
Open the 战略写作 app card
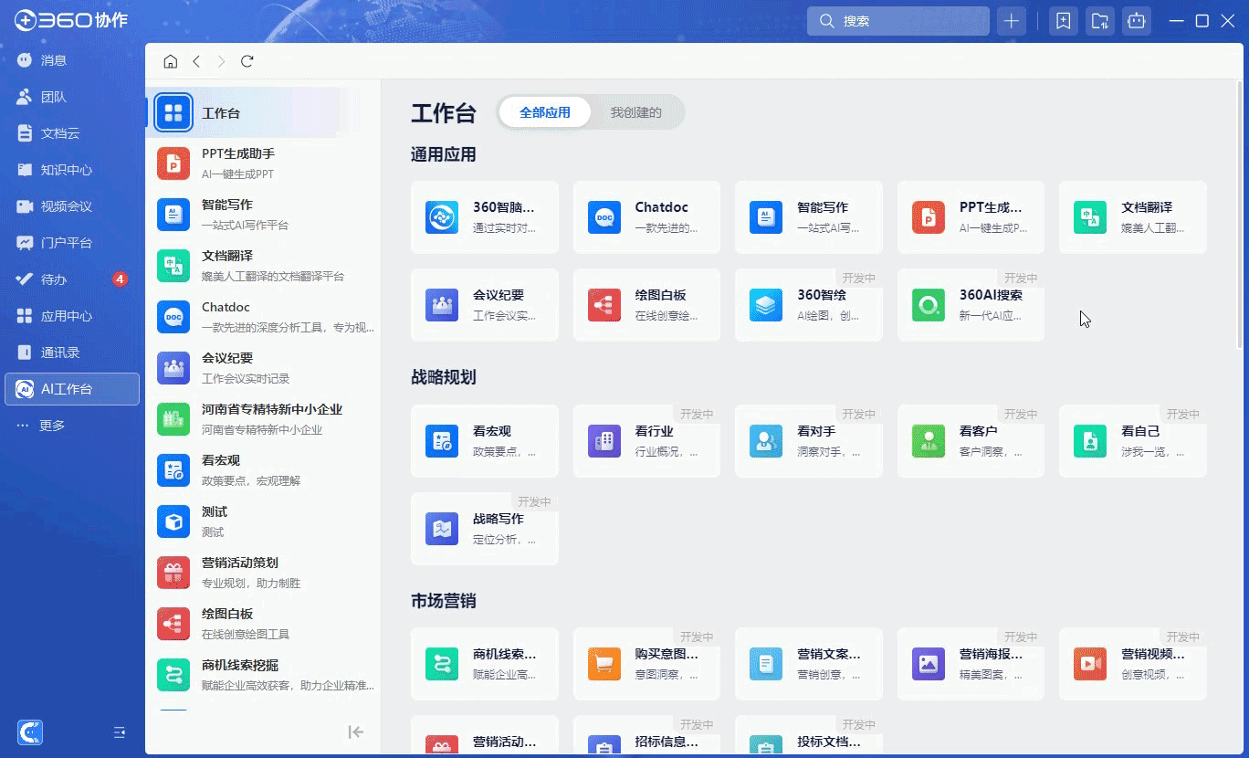(485, 529)
